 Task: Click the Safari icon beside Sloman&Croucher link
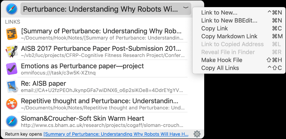12,121
